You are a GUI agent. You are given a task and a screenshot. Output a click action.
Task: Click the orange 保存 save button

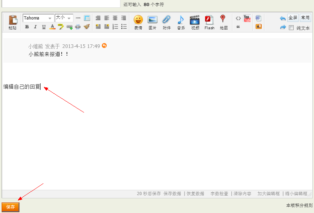click(x=11, y=207)
